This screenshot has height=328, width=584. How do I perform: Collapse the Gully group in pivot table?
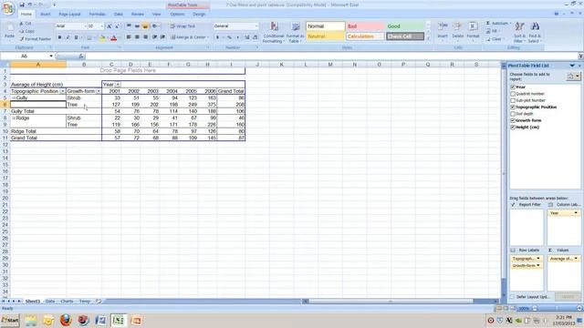pos(14,97)
